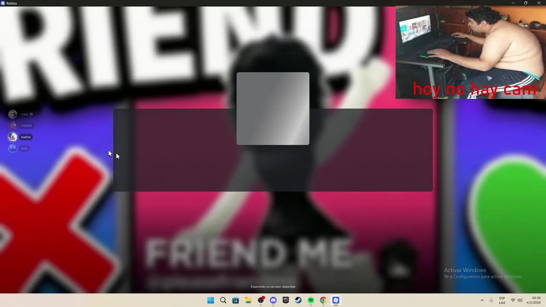
Task: Select the FRANN name label
Action: [x=26, y=126]
